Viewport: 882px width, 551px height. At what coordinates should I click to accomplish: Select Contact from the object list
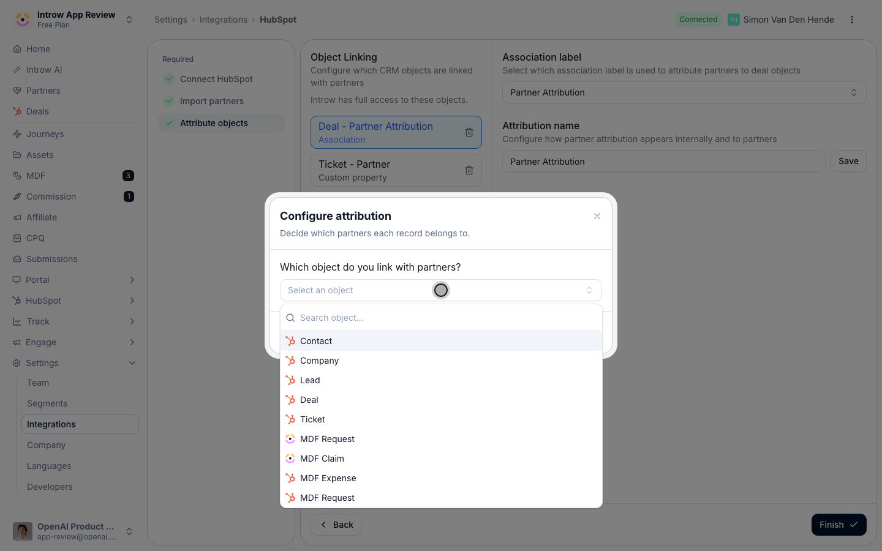(441, 341)
